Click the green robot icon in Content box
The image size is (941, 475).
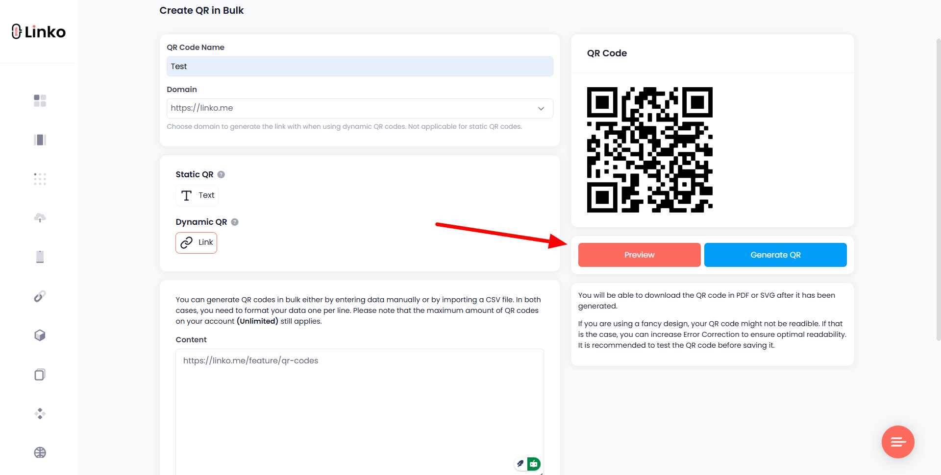534,463
